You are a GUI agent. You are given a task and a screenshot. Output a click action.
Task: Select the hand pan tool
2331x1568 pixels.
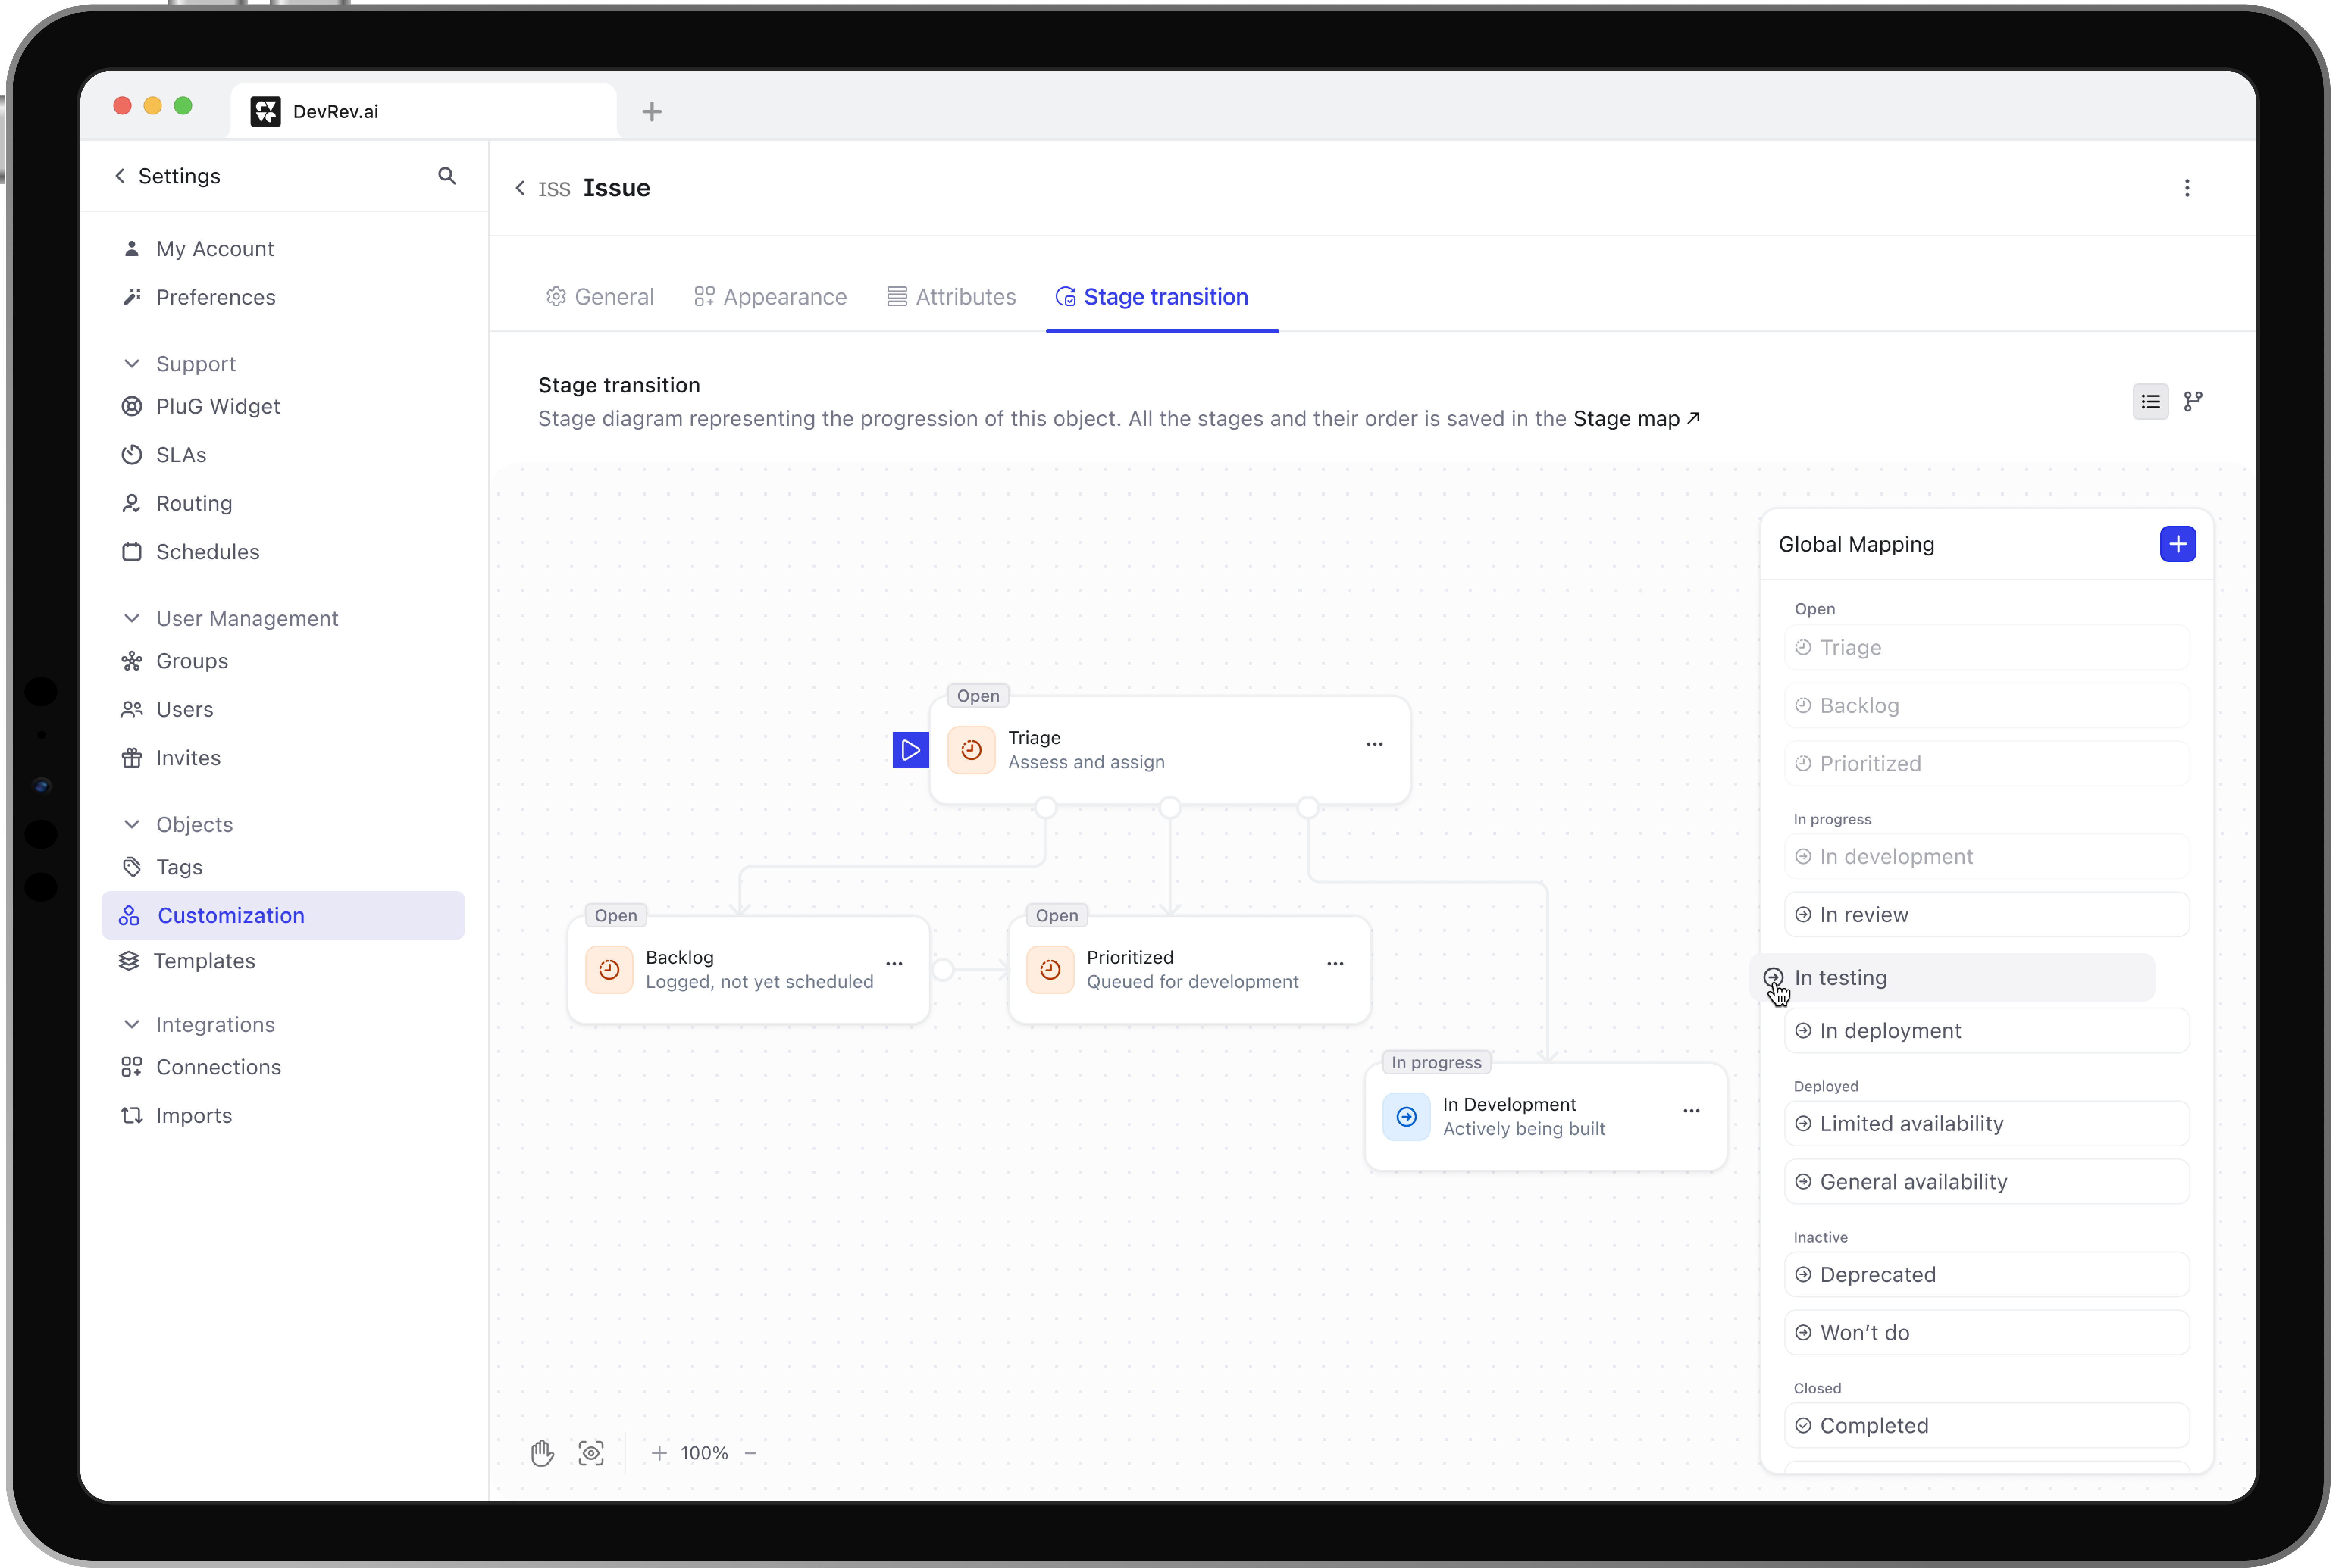pos(542,1453)
